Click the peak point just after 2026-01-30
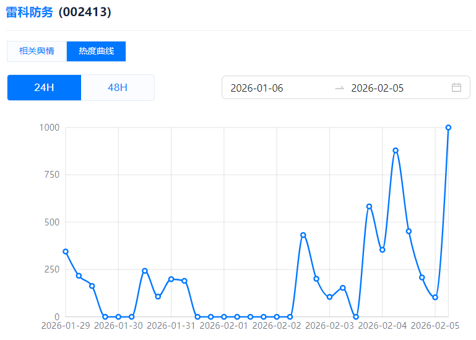Screen dimensions: 476x340 point(145,271)
